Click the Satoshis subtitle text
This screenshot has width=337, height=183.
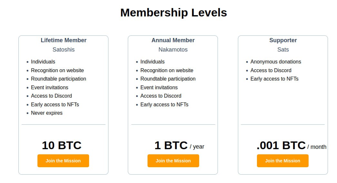pyautogui.click(x=64, y=50)
